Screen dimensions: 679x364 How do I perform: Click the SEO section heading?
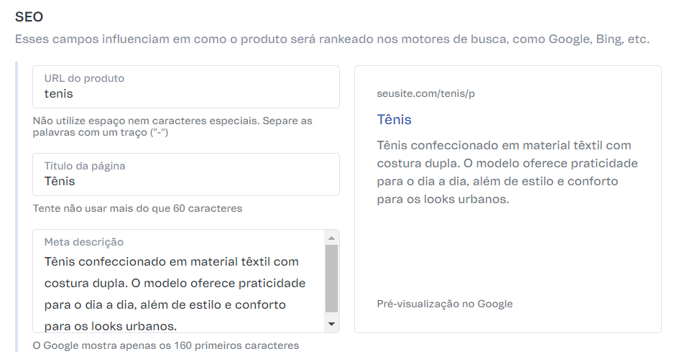point(29,16)
